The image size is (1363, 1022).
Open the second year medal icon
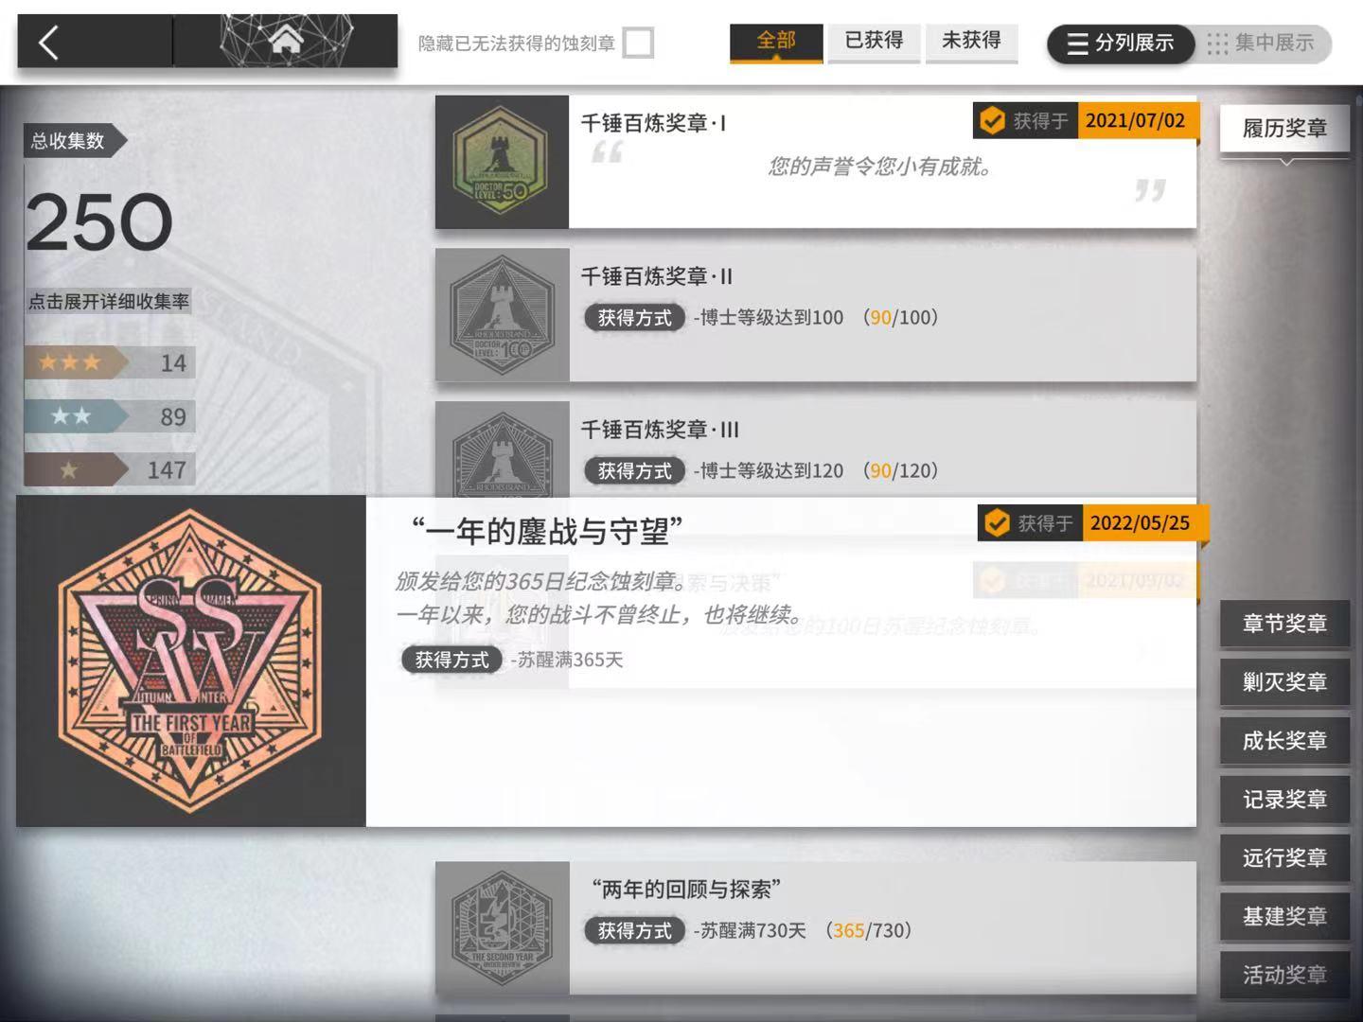pyautogui.click(x=502, y=927)
